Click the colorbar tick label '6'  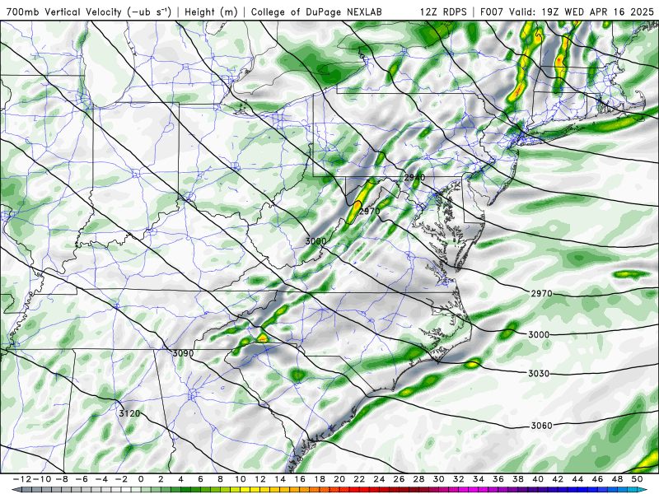pyautogui.click(x=200, y=479)
